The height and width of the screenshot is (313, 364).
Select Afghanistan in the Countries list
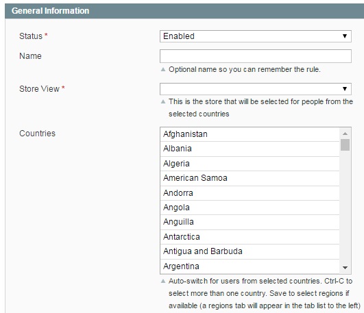(x=250, y=134)
